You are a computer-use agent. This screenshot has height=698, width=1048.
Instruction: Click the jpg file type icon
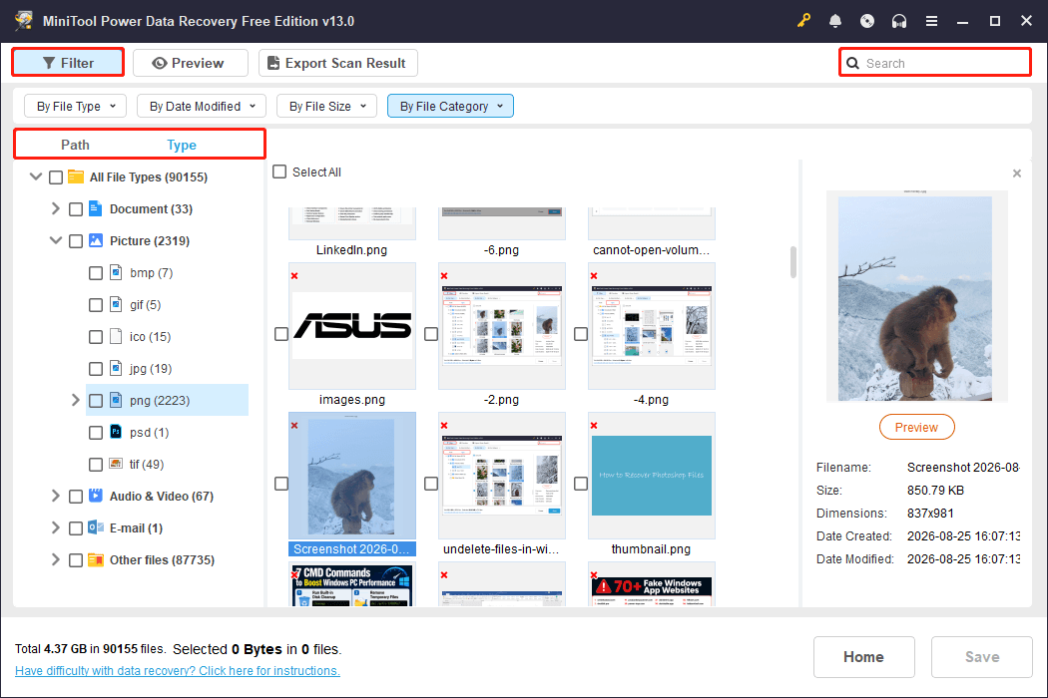click(x=116, y=368)
